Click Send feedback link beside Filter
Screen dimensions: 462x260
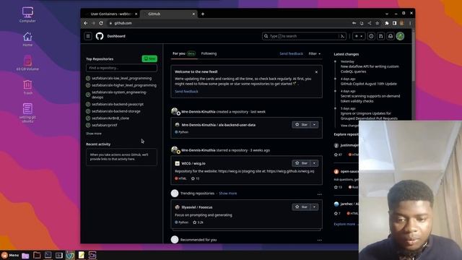click(291, 53)
